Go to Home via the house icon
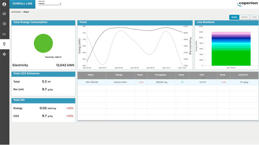Image resolution: width=259 pixels, height=145 pixels. click(x=4, y=14)
